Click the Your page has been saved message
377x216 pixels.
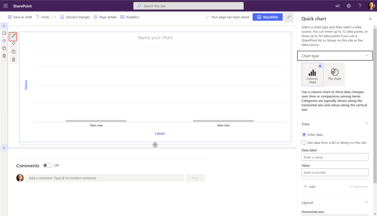point(228,17)
